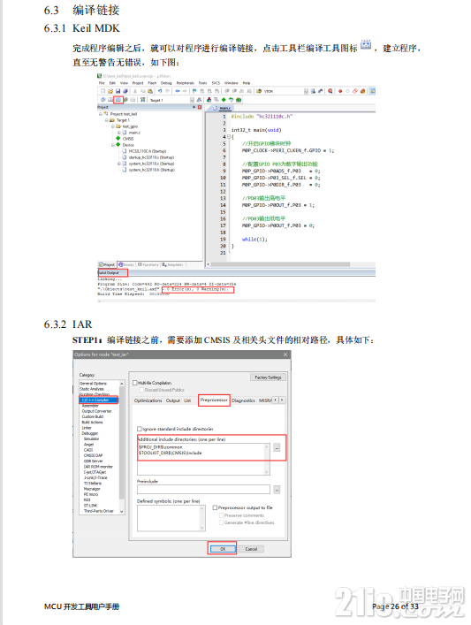This screenshot has width=471, height=625.
Task: Click include directories scroll-down arrow
Action: tap(267, 471)
